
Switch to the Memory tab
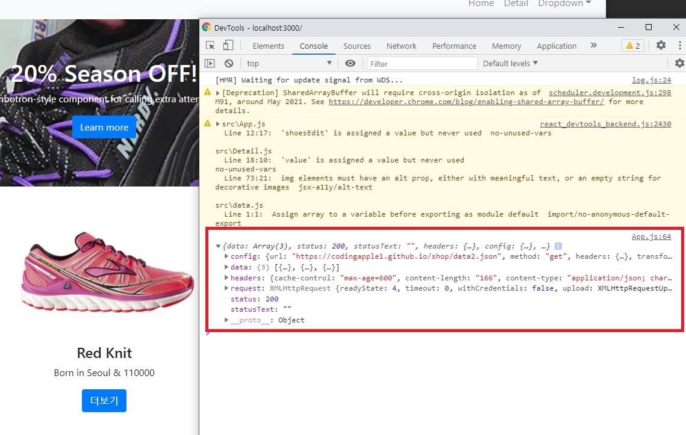[506, 46]
